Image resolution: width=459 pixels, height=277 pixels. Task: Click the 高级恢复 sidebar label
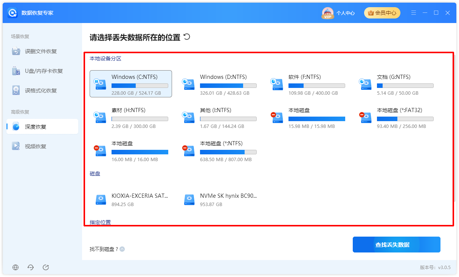(20, 112)
